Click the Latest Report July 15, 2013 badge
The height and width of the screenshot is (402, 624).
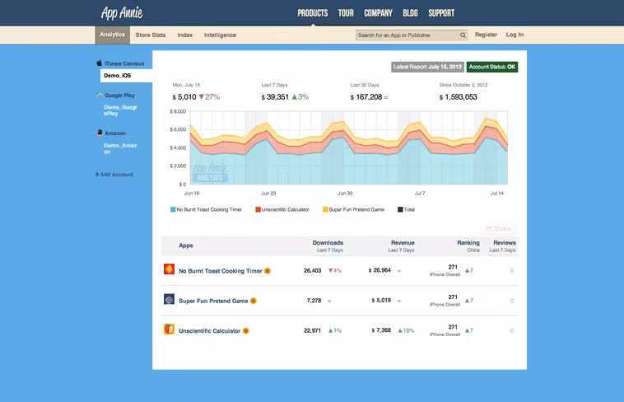(427, 67)
